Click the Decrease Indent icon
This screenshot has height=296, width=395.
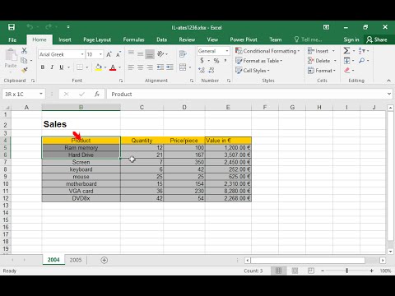(x=160, y=67)
